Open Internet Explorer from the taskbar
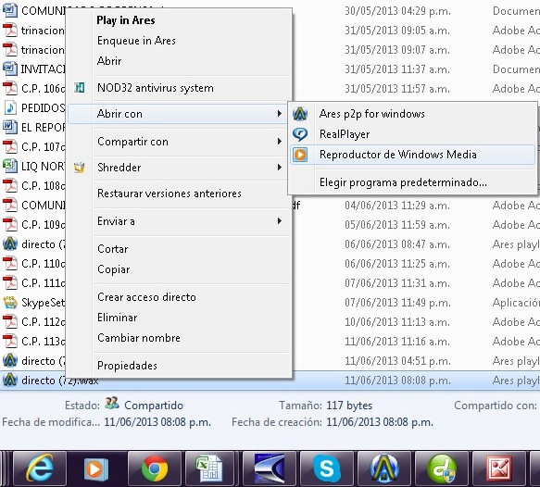Screen dimensions: 540x487 pyautogui.click(x=40, y=468)
